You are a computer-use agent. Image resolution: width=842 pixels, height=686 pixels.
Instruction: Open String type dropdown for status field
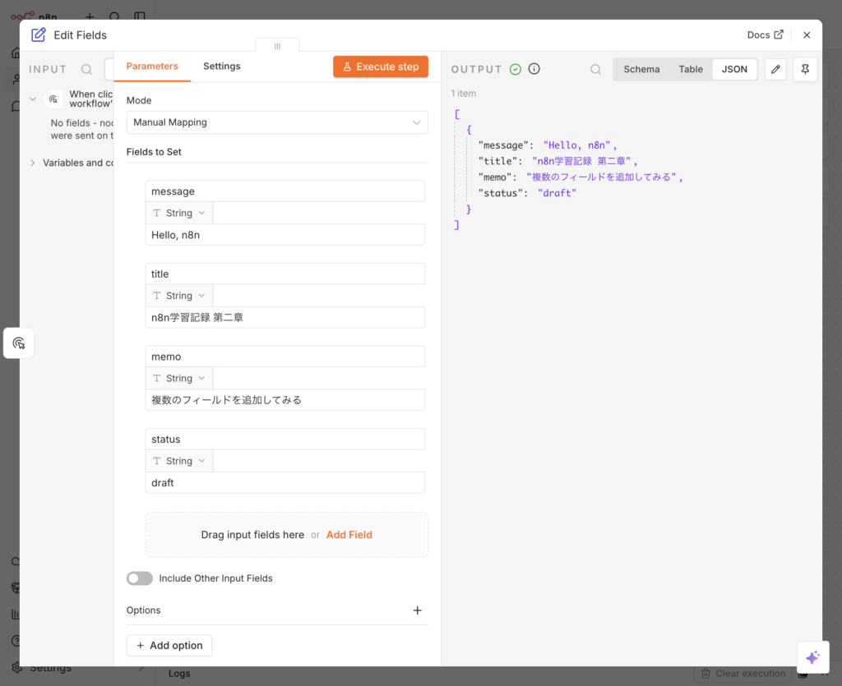click(179, 461)
